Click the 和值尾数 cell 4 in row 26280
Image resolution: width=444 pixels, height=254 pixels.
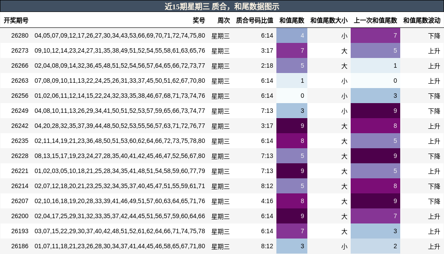[x=292, y=35]
